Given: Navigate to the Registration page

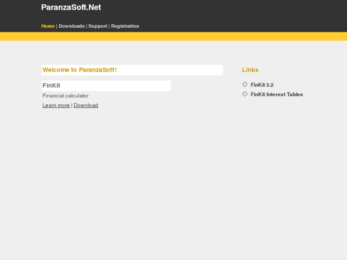Looking at the screenshot, I should 125,26.
